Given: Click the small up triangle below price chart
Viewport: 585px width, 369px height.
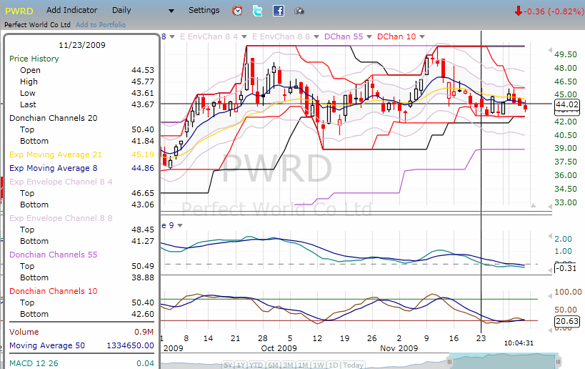Looking at the screenshot, I should coord(533,205).
